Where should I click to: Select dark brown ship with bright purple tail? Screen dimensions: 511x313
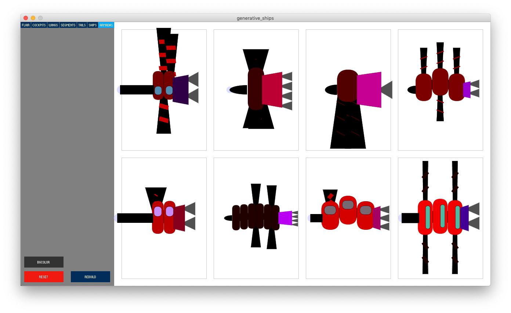(x=256, y=218)
